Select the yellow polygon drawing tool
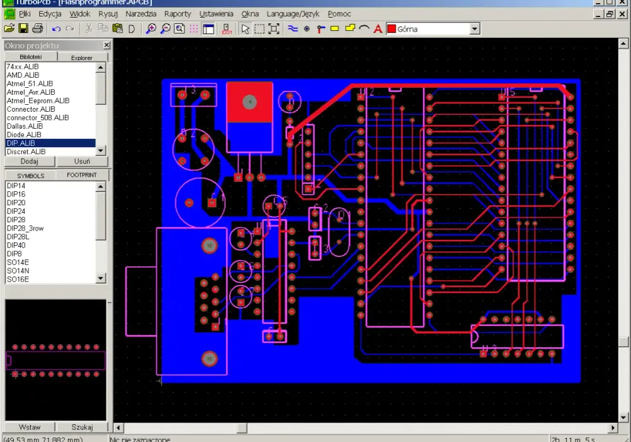This screenshot has width=631, height=442. [350, 28]
